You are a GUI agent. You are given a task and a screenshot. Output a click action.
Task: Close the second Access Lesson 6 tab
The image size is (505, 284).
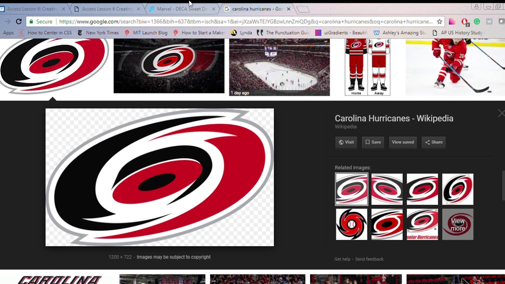point(138,9)
